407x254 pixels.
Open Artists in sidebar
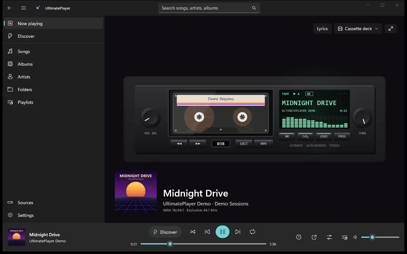pyautogui.click(x=53, y=77)
